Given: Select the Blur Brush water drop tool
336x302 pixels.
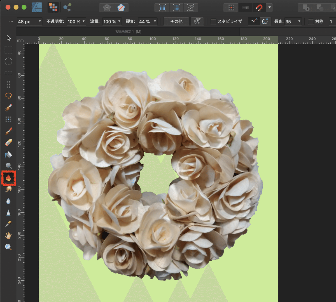Looking at the screenshot, I should point(8,201).
